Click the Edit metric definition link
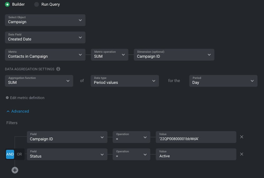 [x=27, y=98]
